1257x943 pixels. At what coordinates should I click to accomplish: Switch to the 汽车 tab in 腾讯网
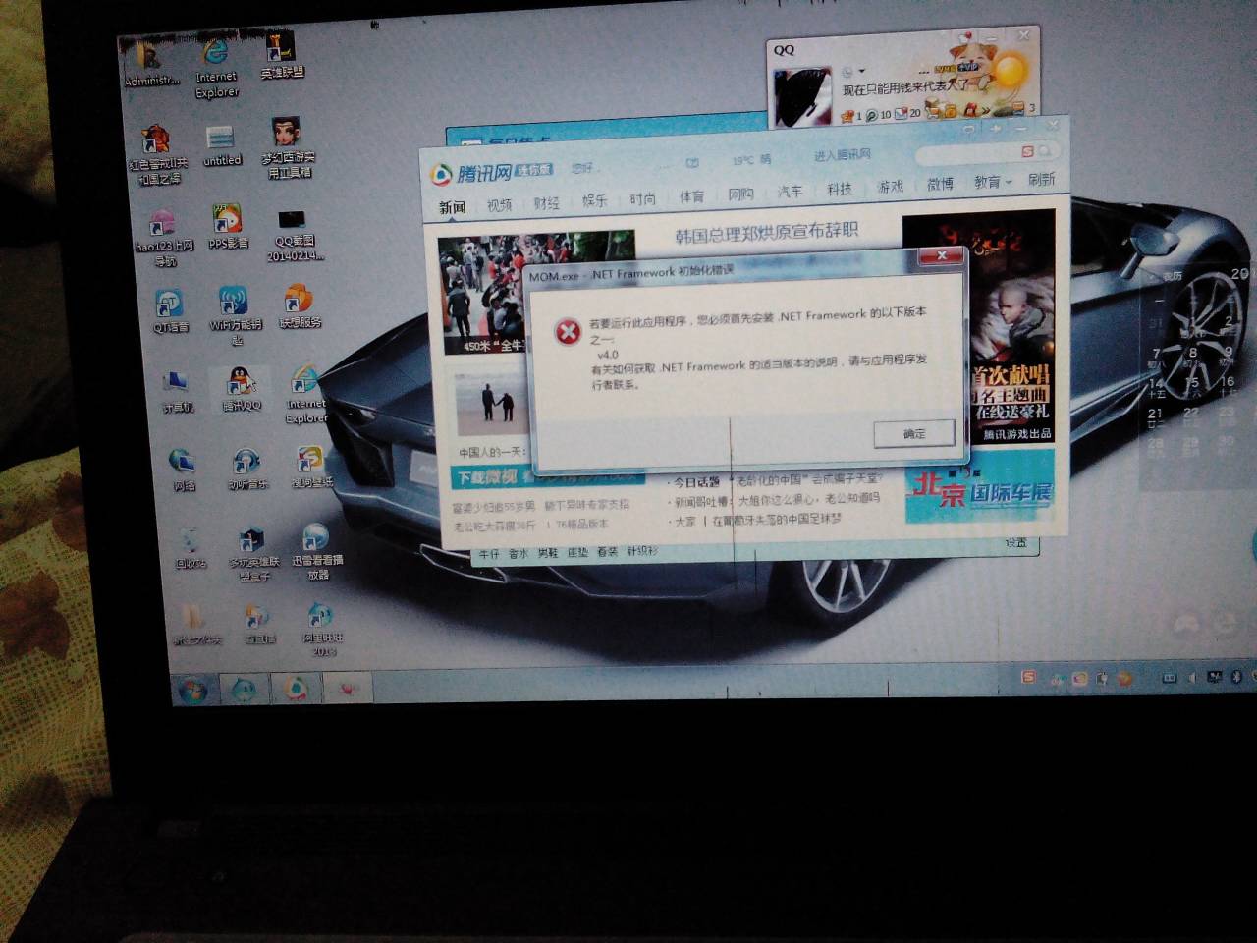[x=790, y=192]
